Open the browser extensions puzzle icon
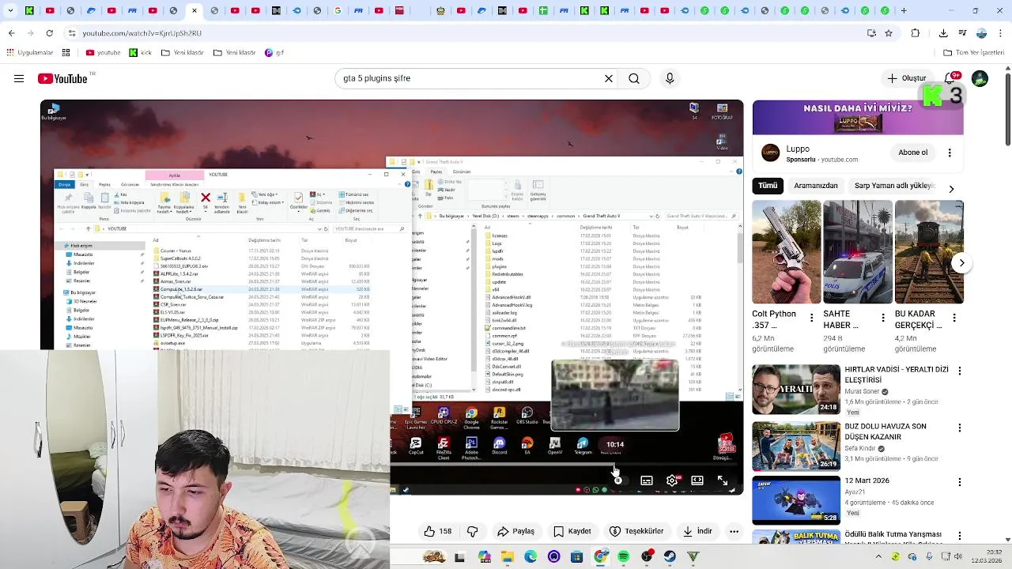The image size is (1012, 569). [x=916, y=33]
